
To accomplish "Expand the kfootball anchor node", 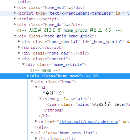I will 36,121.
